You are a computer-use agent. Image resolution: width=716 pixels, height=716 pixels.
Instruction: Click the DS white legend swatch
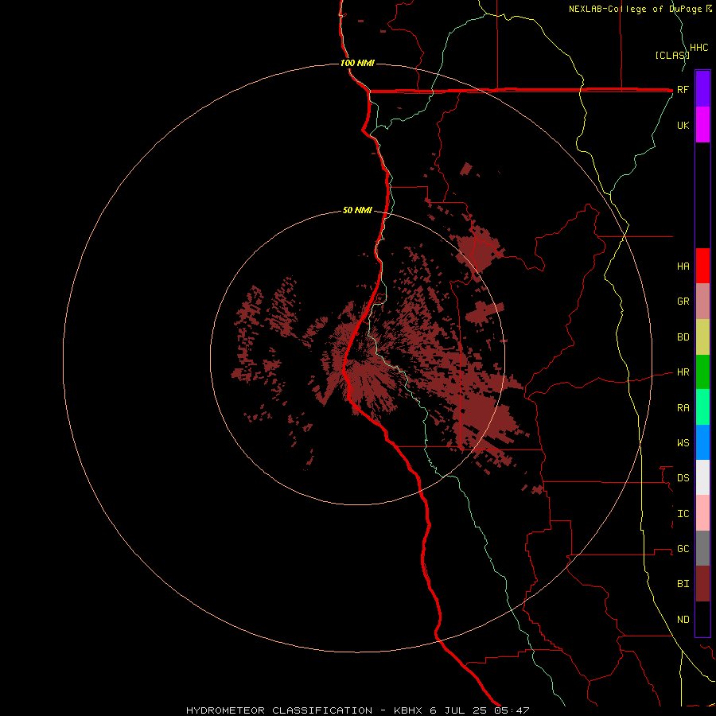pyautogui.click(x=702, y=477)
